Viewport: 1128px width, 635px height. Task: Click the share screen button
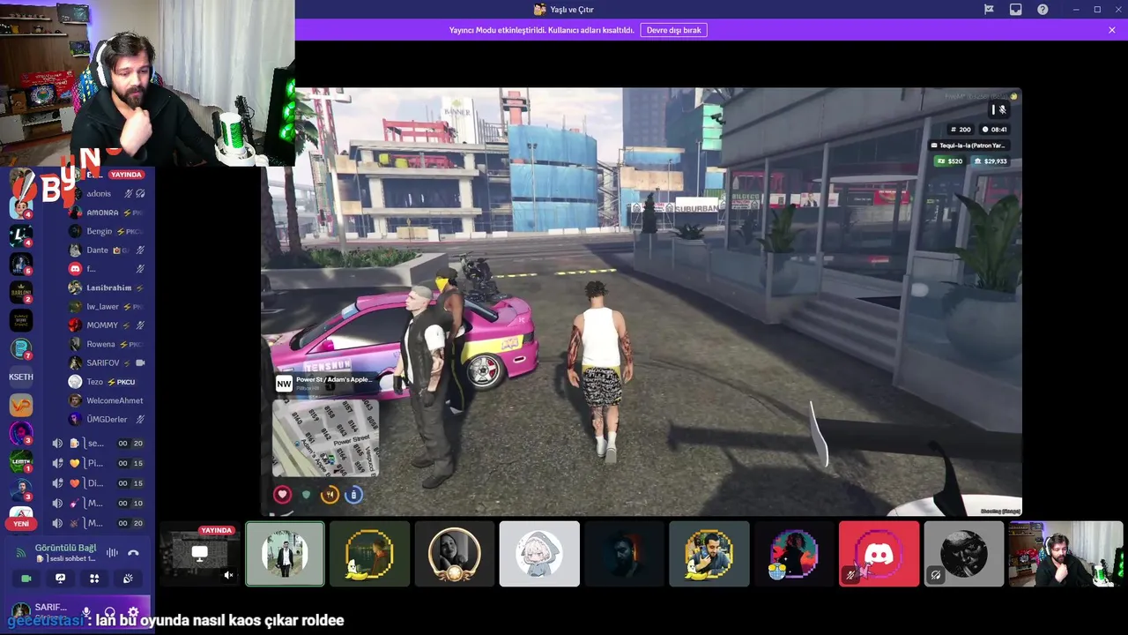(60, 579)
